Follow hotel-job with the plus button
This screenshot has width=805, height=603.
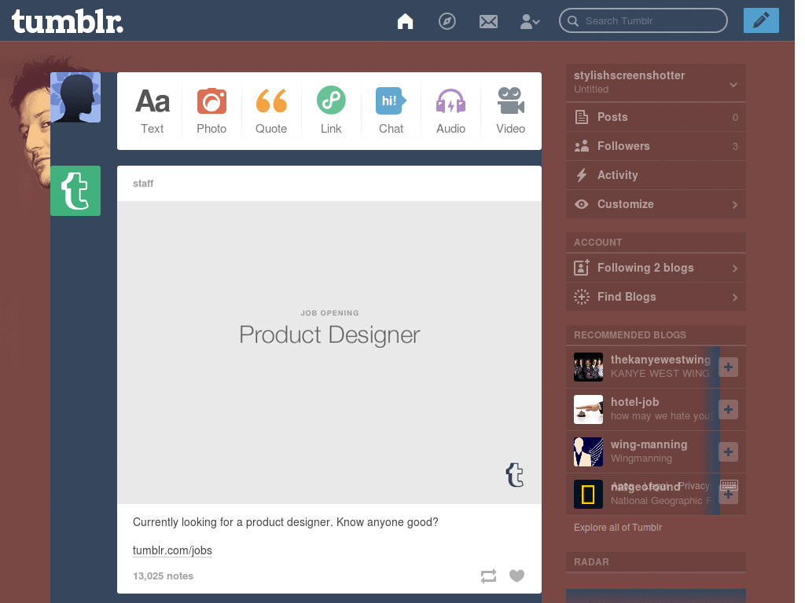click(x=728, y=409)
